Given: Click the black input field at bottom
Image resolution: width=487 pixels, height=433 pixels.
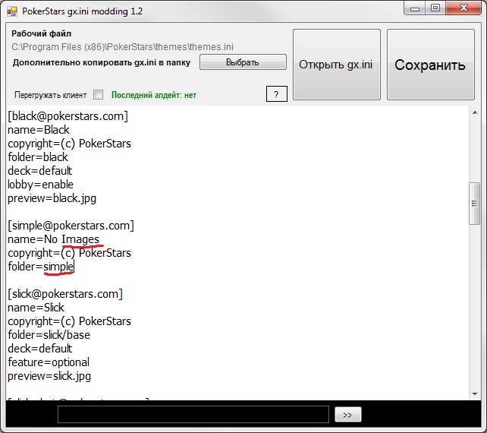Looking at the screenshot, I should click(x=193, y=414).
